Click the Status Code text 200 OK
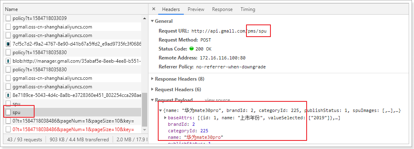Image resolution: width=414 pixels, height=149 pixels. [204, 49]
